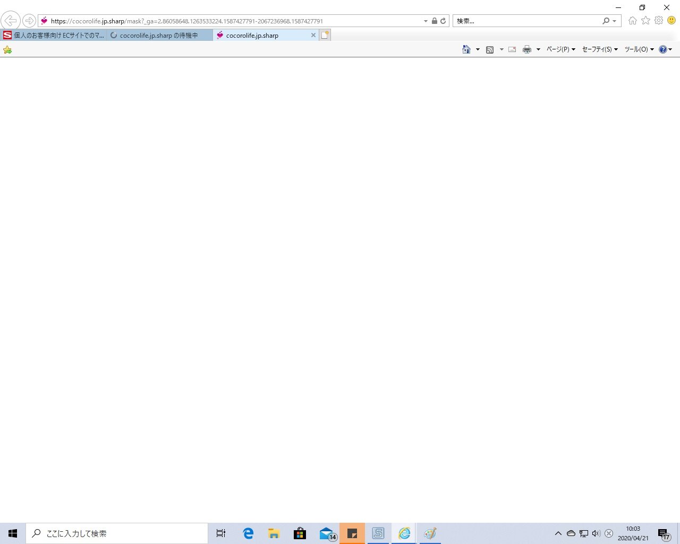
Task: Open the clock showing 10:03 2020/04/21
Action: [x=633, y=533]
